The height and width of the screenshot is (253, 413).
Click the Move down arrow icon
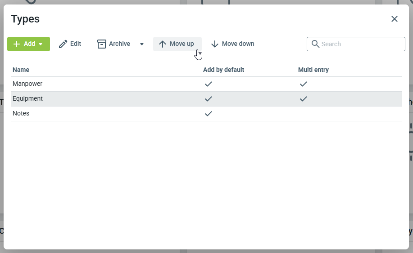215,44
